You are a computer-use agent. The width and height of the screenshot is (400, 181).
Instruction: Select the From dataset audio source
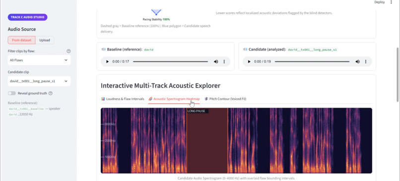tap(22, 40)
